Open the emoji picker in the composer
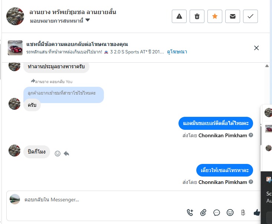Viewport: 272px width, 224px height. coord(230,213)
